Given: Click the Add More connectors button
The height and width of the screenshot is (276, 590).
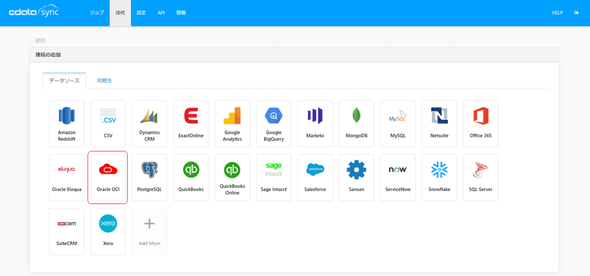Looking at the screenshot, I should pyautogui.click(x=149, y=231).
